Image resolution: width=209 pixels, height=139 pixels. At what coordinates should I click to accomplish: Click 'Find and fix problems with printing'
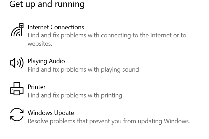pyautogui.click(x=75, y=95)
